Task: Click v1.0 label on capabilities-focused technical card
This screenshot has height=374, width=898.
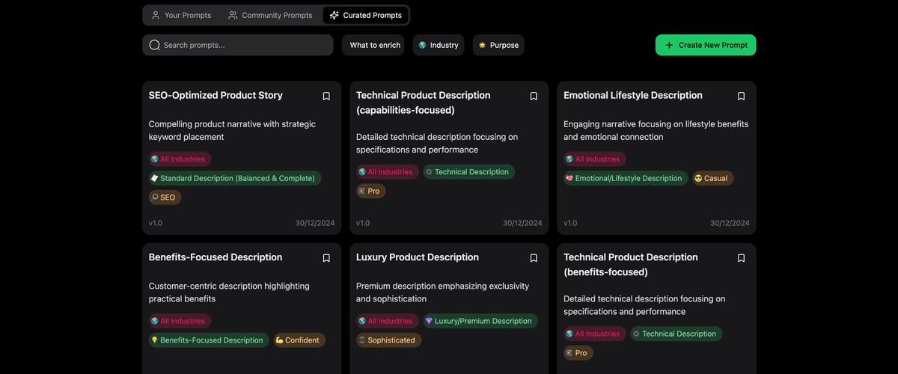Action: pyautogui.click(x=363, y=223)
